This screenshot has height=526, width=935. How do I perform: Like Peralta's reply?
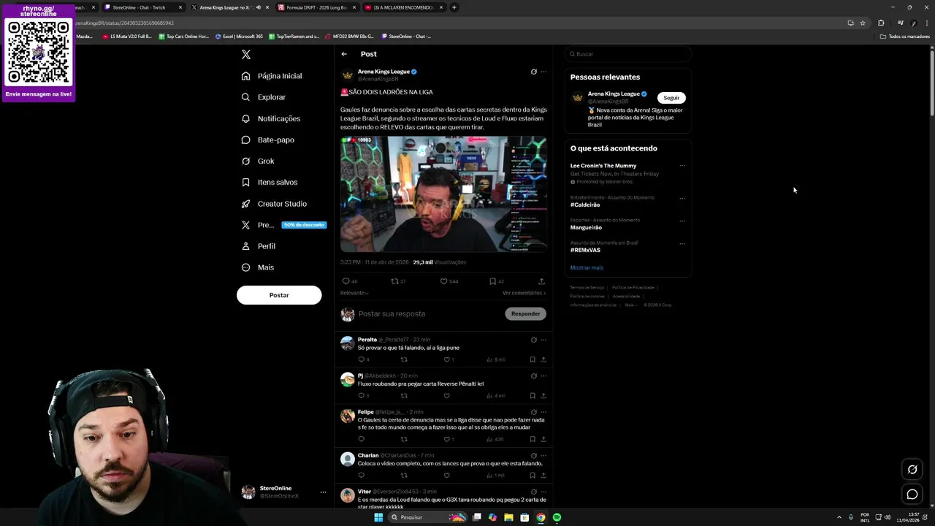[449, 359]
